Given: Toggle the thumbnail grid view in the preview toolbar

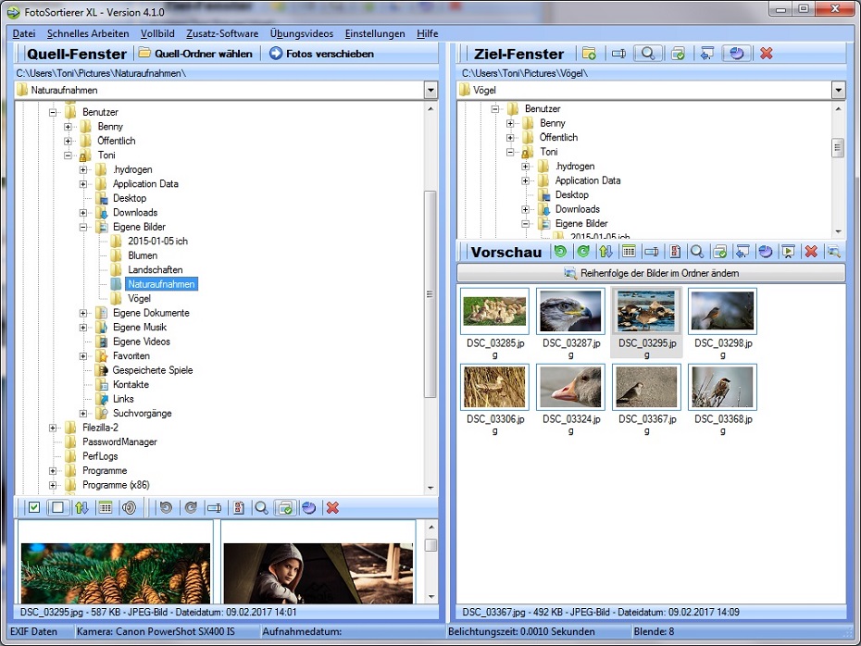Looking at the screenshot, I should [628, 251].
